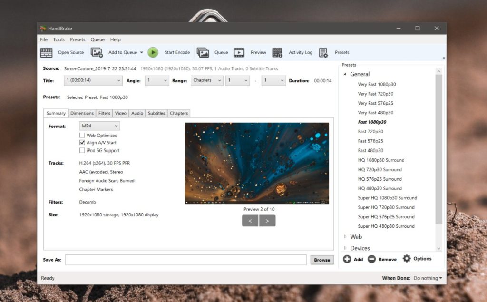Screen dimensions: 487x302
Task: Enable the Web Optimized checkbox
Action: pos(83,135)
